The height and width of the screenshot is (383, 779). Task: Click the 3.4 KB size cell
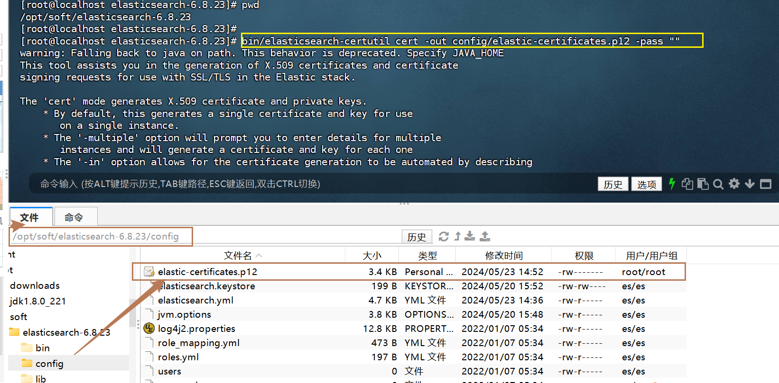coord(382,272)
